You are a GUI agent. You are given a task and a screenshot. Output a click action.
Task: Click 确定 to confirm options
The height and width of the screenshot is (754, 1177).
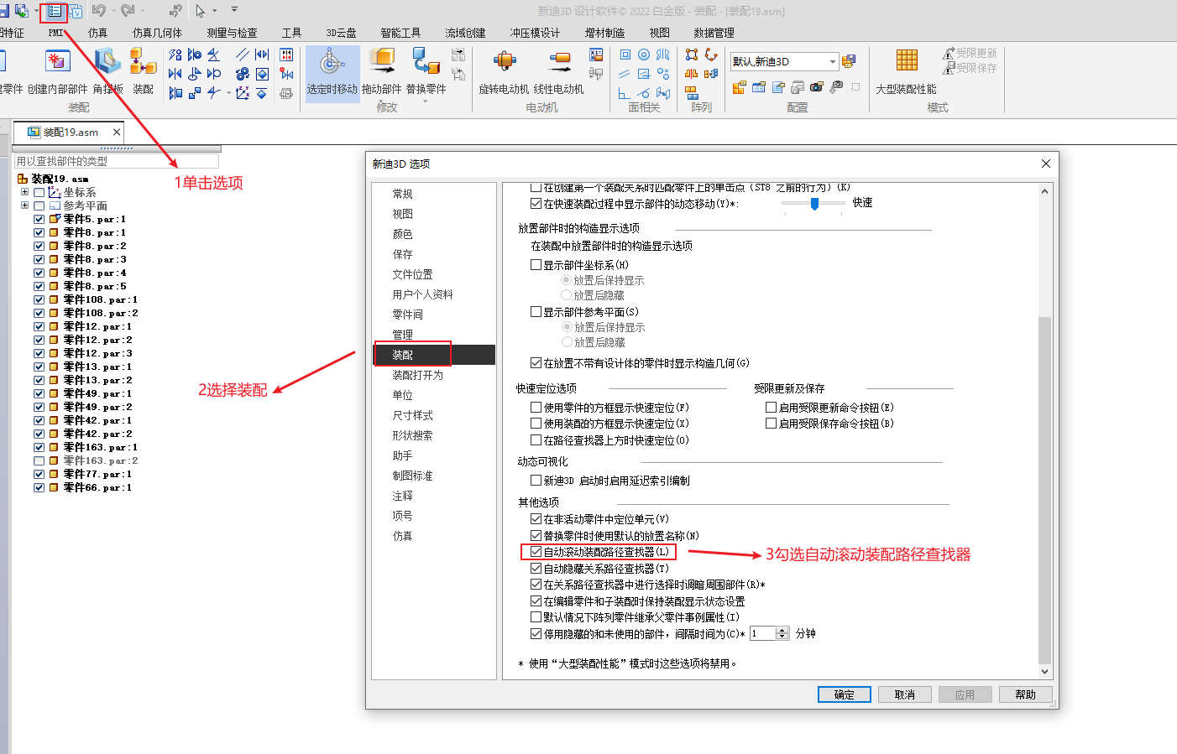coord(845,694)
